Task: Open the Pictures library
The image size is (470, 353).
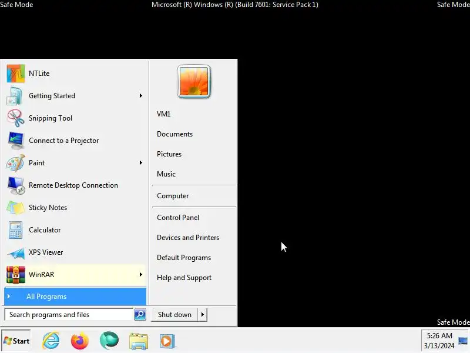Action: click(x=169, y=154)
